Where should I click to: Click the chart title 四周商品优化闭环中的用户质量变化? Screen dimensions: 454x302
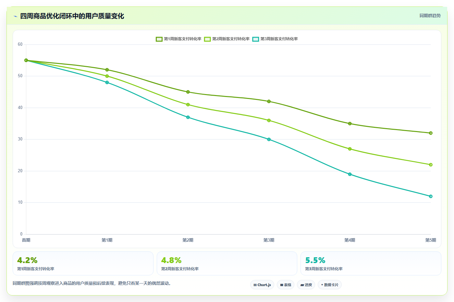(x=72, y=16)
